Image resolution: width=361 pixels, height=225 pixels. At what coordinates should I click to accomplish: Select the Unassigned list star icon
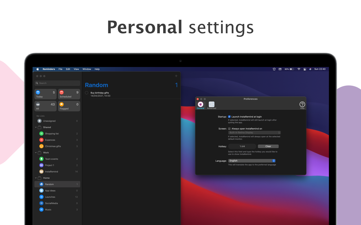(x=39, y=121)
